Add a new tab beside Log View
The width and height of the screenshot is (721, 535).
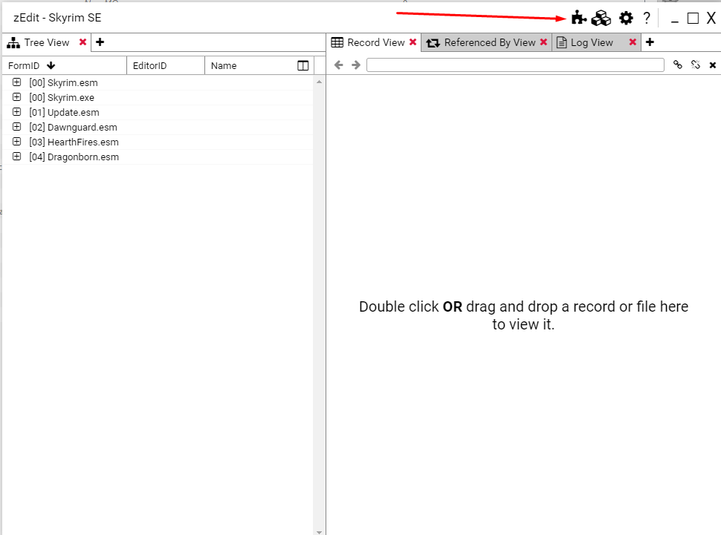650,42
